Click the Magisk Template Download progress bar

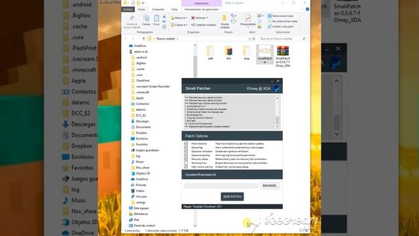232,206
